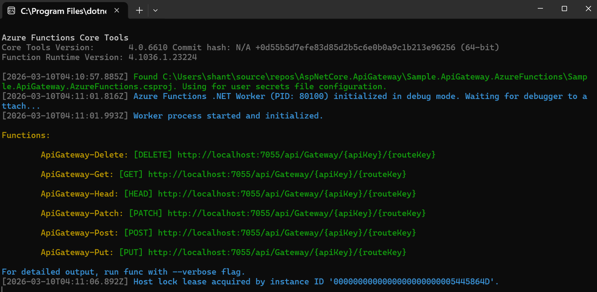Click the Core Tools Version 4.0.6610 value
The width and height of the screenshot is (597, 292).
(x=148, y=47)
